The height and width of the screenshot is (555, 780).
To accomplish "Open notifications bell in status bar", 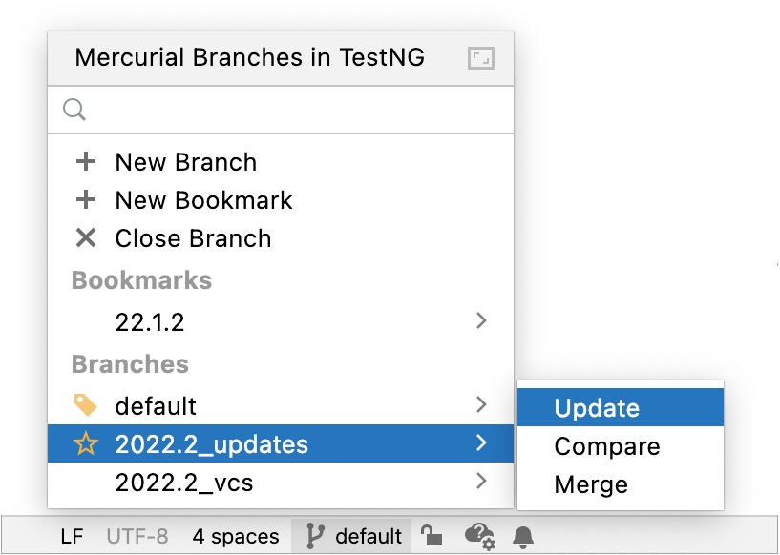I will pos(522,536).
